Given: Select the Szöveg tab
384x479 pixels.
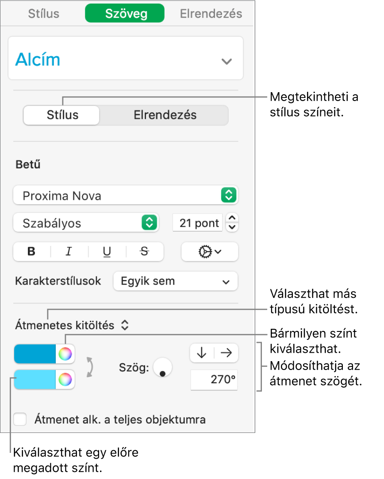Looking at the screenshot, I should (124, 13).
